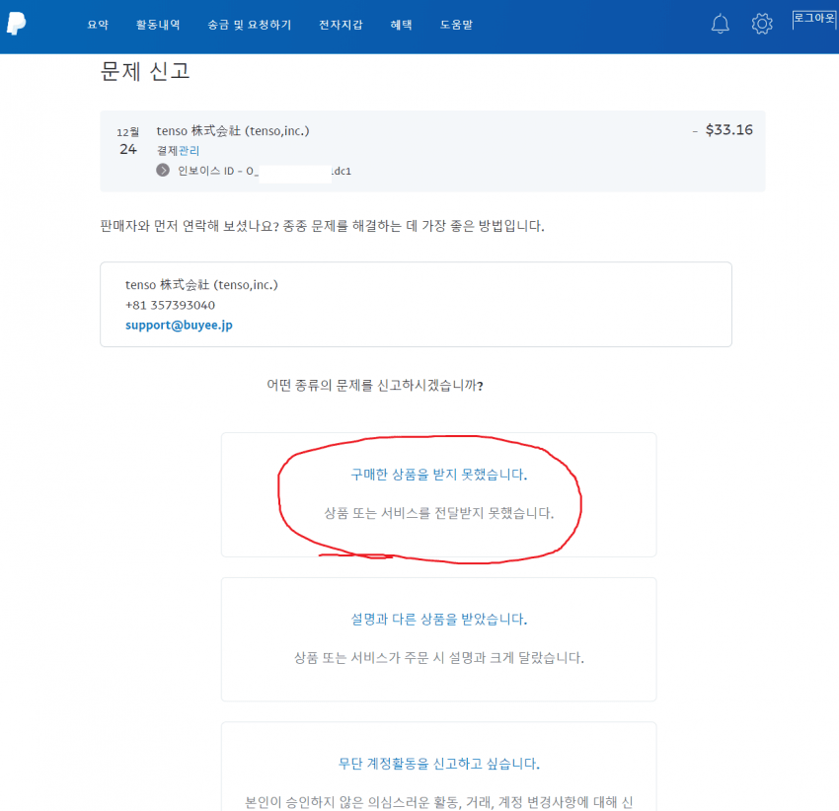Click the 문제 신고 page heading
Viewport: 839px width, 811px height.
pos(145,71)
